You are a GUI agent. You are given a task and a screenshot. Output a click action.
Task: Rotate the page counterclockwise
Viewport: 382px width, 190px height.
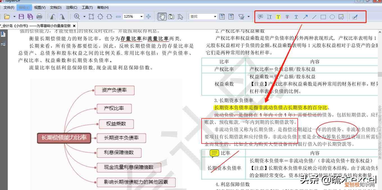(x=53, y=17)
